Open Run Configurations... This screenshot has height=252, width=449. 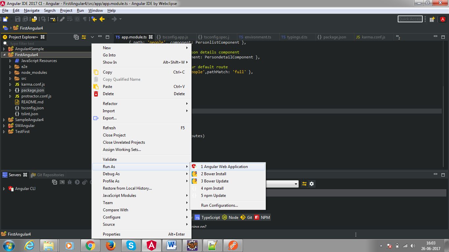227,205
